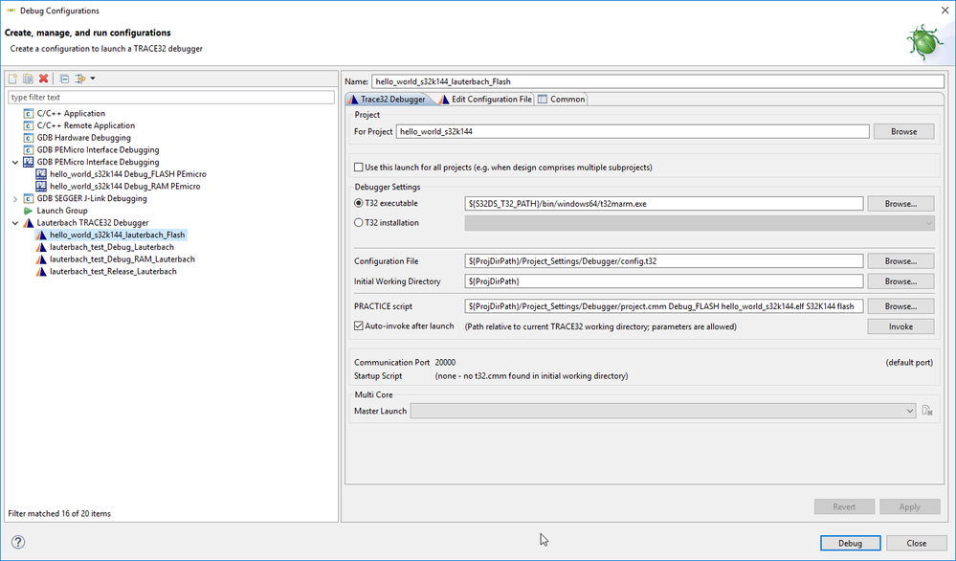Click the lauterbach_test_Debug_Lauterbach config icon
This screenshot has width=956, height=561.
(x=41, y=248)
